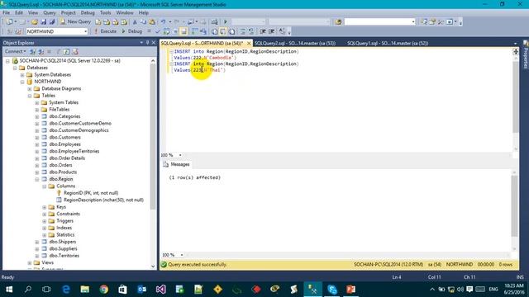Select the dbo.Products table
This screenshot has height=297, width=529.
tap(63, 172)
